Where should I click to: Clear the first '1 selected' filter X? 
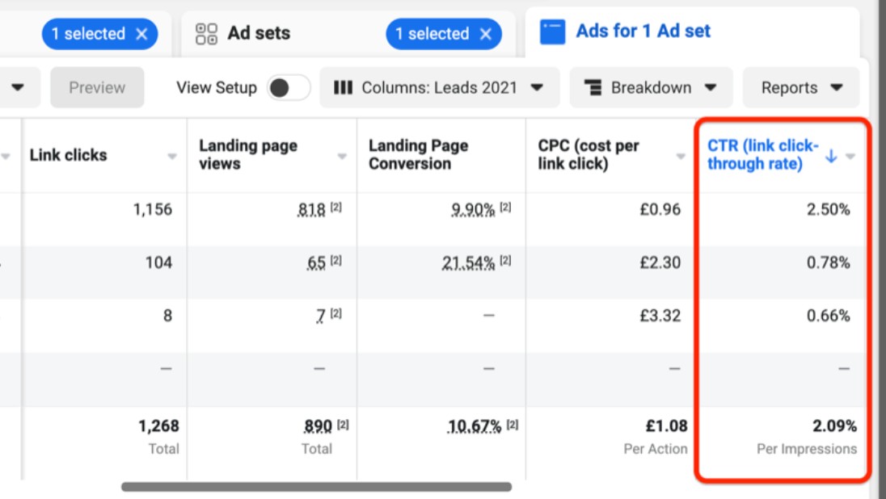tap(141, 34)
